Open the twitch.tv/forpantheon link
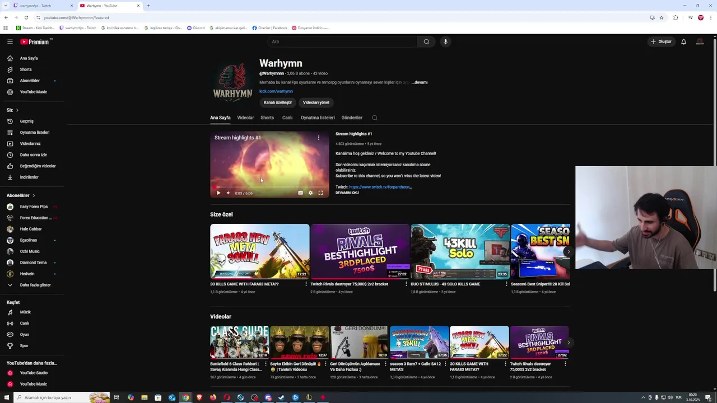Screen dimensions: 717x403 tap(380, 187)
